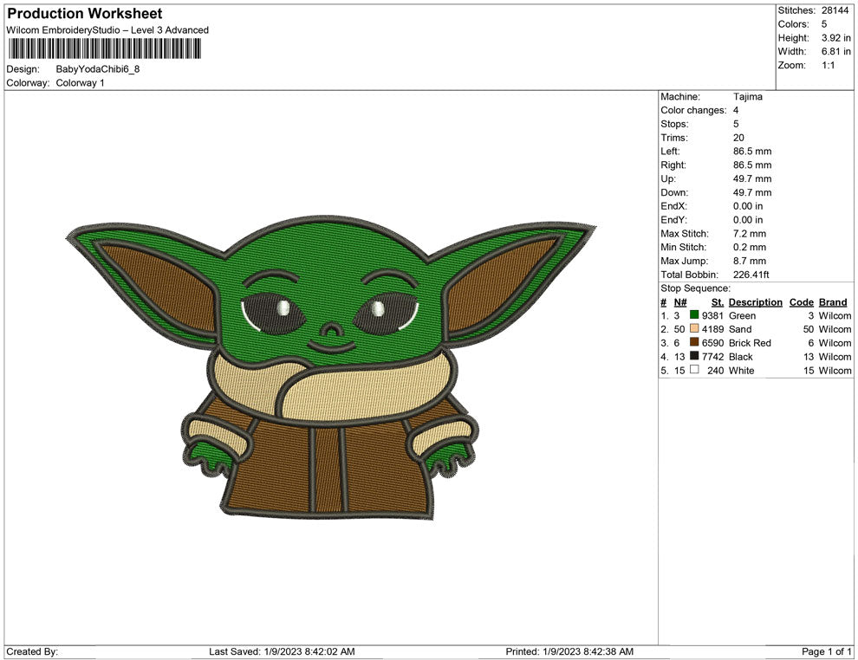This screenshot has width=858, height=660.
Task: Pick the Brick Red thread swatch
Action: coord(694,343)
